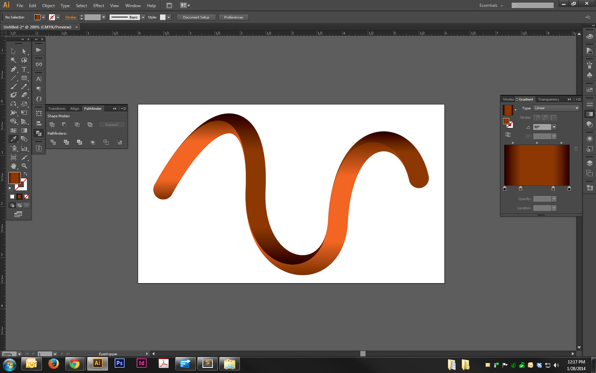Click the Minus Front shape mode icon
This screenshot has width=596, height=373.
(x=64, y=124)
